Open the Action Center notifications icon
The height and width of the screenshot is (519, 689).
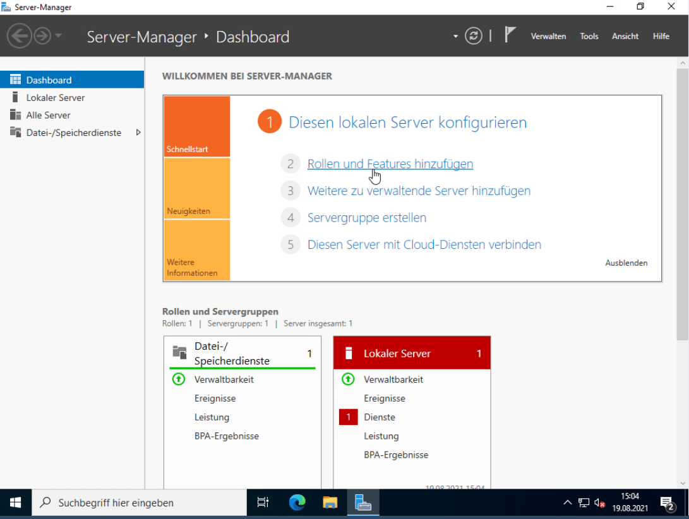click(668, 503)
